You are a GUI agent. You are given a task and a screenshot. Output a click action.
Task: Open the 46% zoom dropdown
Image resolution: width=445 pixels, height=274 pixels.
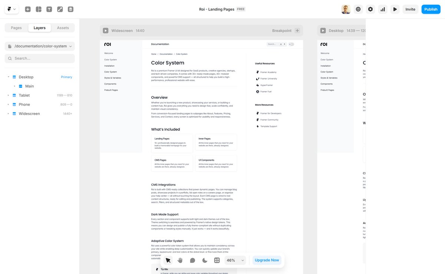tap(235, 260)
